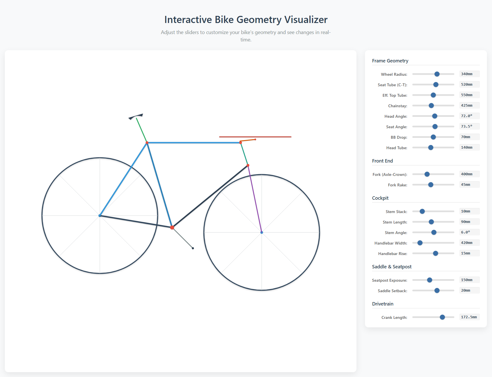Click the front wheel hub center

pos(262,232)
